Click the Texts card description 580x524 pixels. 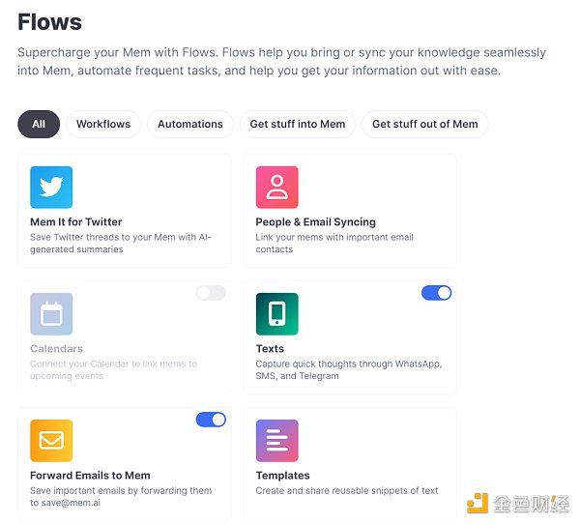coord(348,370)
